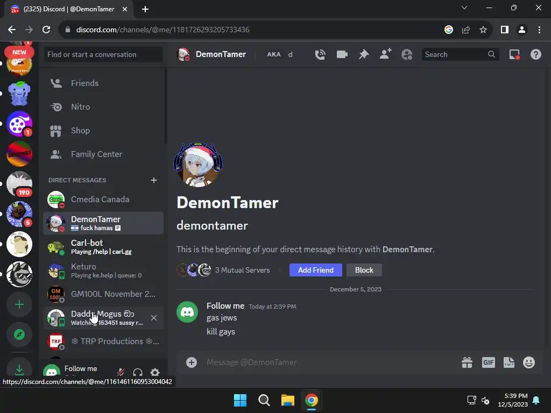Open the GIF picker

(489, 362)
